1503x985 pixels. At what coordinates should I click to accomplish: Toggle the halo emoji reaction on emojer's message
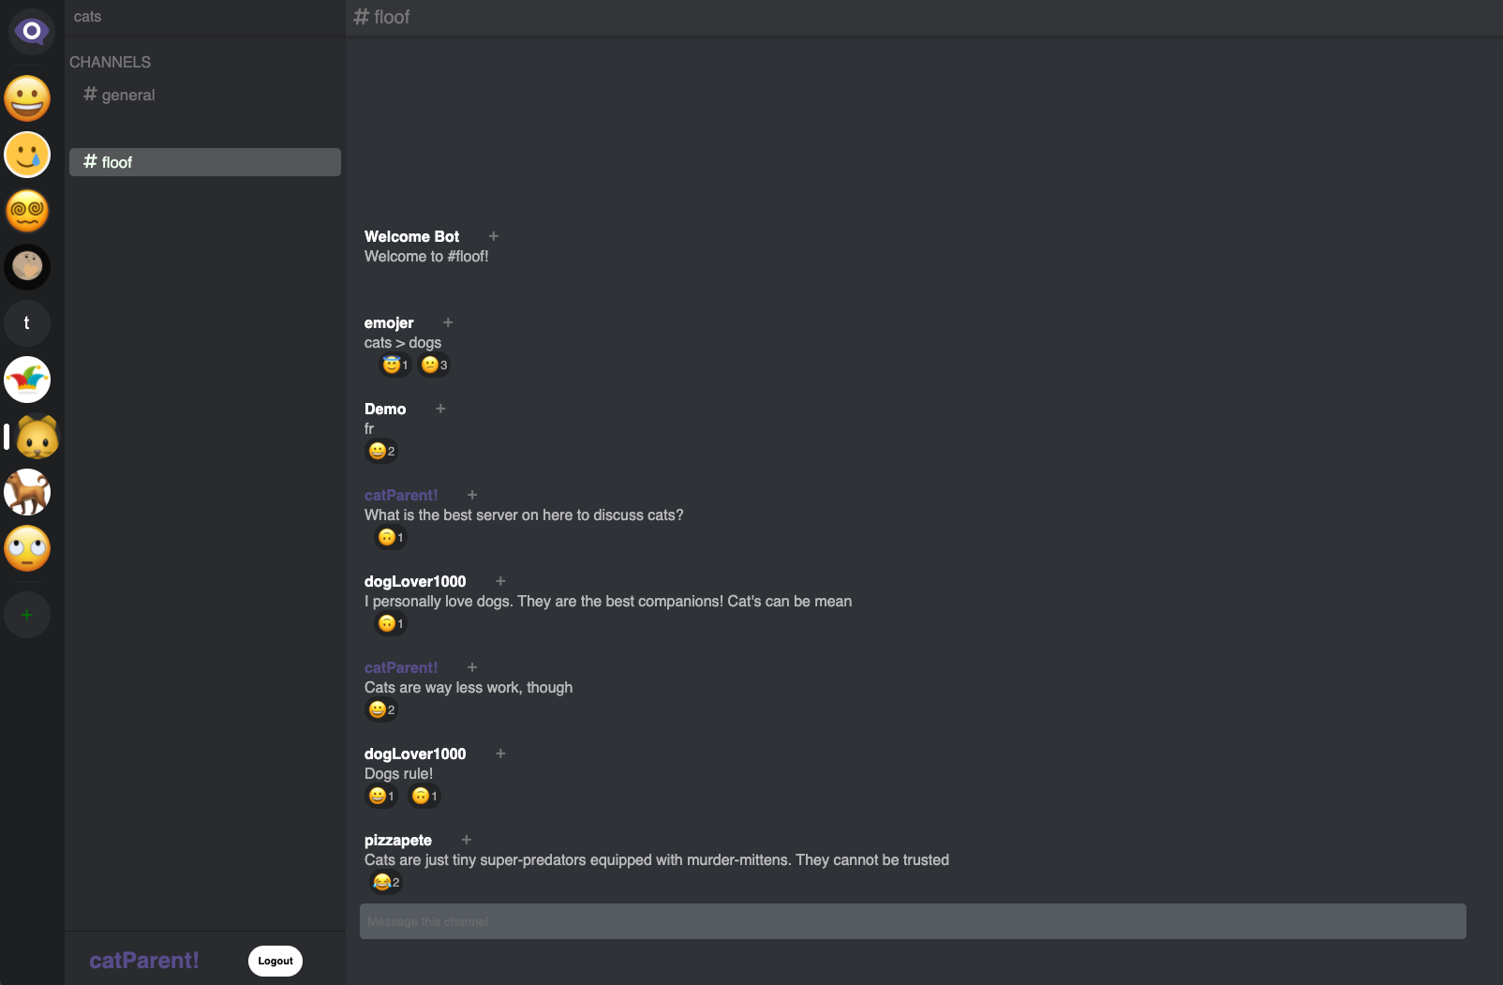394,365
